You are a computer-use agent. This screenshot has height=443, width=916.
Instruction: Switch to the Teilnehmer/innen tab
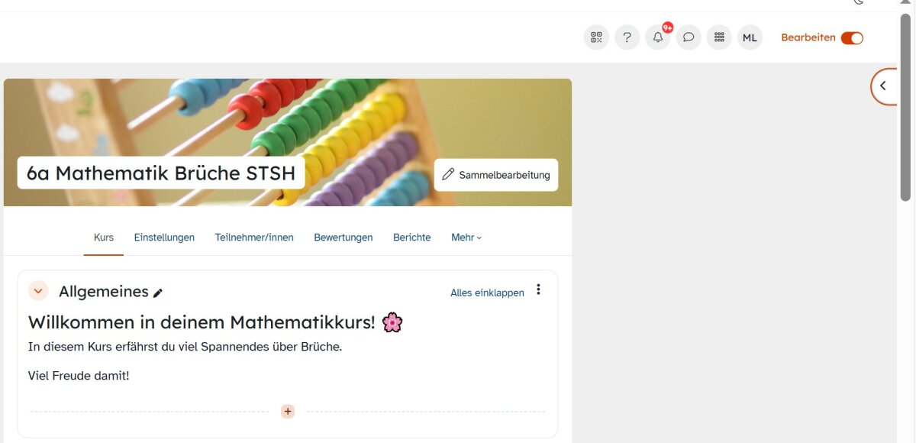pyautogui.click(x=254, y=238)
